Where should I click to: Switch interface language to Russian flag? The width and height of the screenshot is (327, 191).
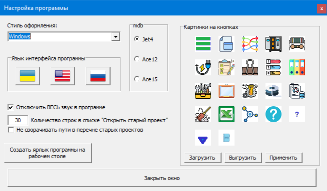(x=98, y=76)
